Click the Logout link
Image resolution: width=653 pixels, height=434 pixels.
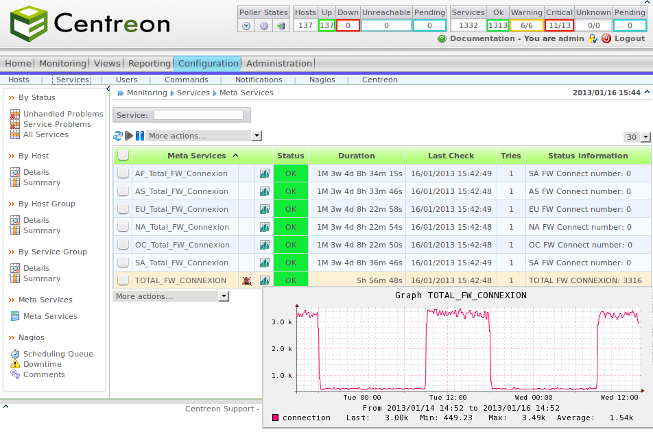click(x=629, y=38)
